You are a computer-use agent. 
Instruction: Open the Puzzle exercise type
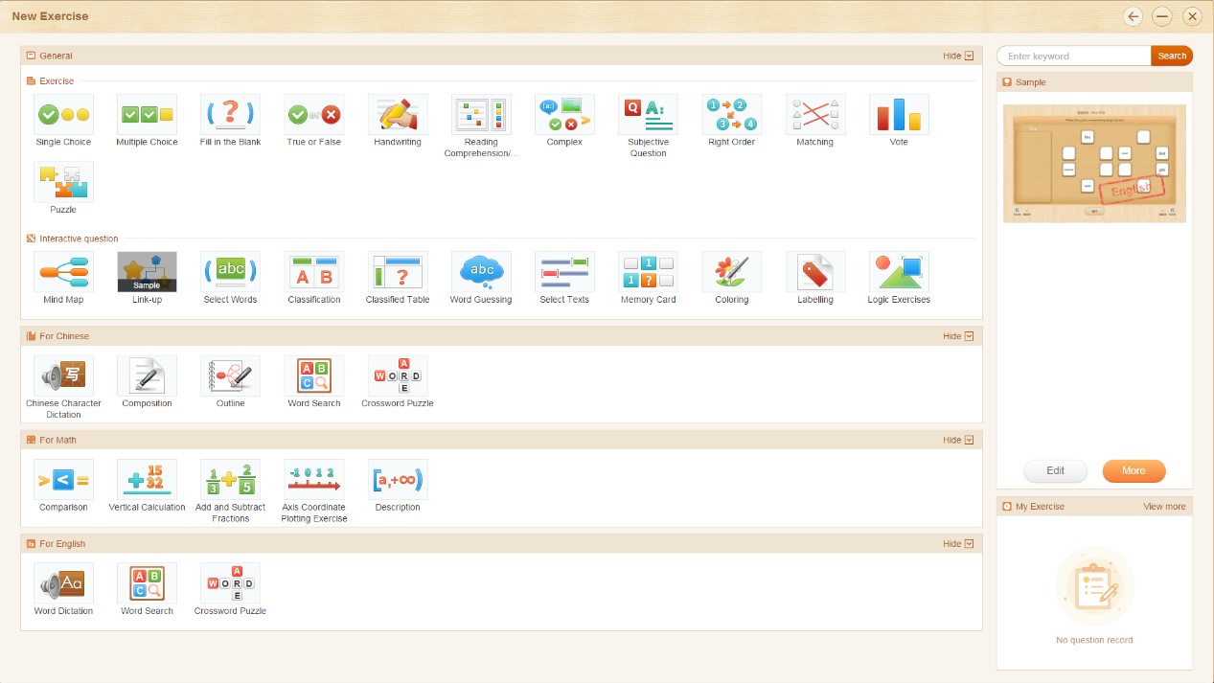pyautogui.click(x=63, y=181)
